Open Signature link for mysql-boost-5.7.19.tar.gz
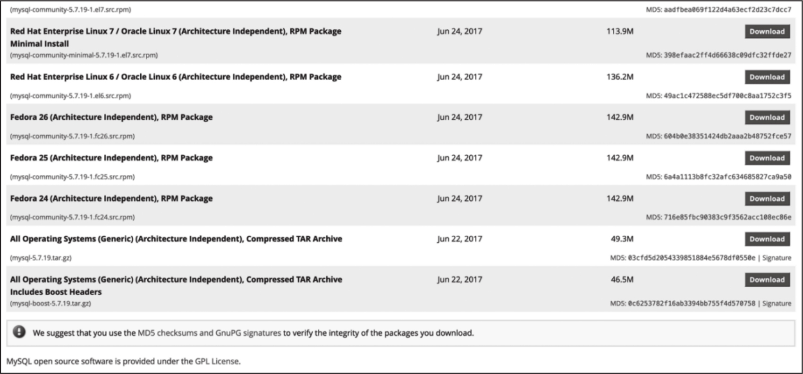Viewport: 803px width, 374px height. pos(777,303)
